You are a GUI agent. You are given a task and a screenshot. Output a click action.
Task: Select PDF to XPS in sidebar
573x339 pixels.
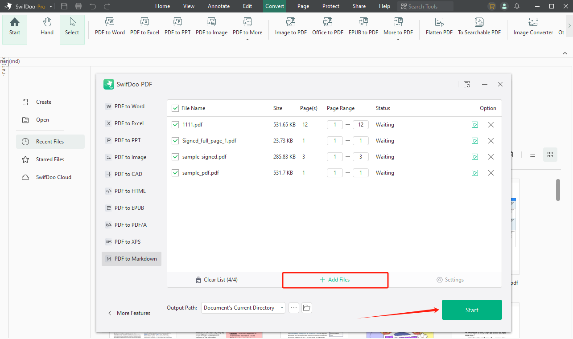pyautogui.click(x=132, y=242)
